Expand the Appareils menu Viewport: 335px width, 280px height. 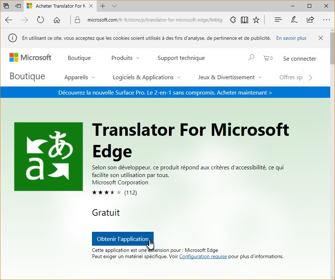coord(80,77)
